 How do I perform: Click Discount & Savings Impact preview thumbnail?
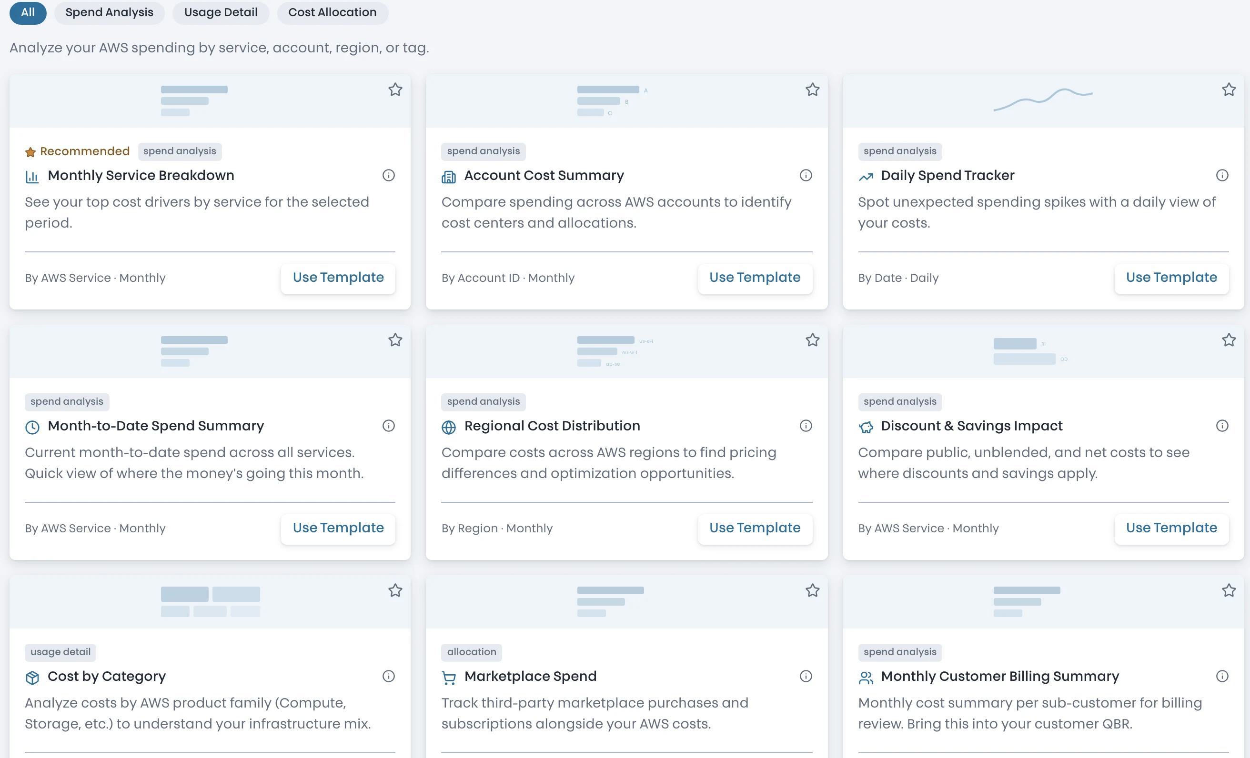1030,351
